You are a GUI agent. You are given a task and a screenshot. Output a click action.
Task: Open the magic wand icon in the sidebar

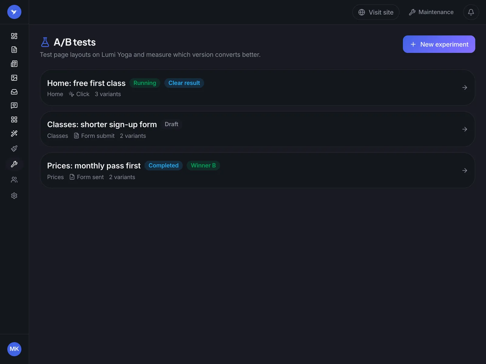[x=14, y=133]
